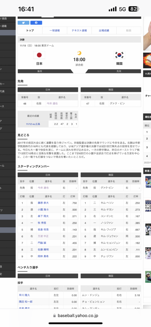Tap the Japan flag icon
Viewport: 151px width, 327px height.
pos(39,55)
